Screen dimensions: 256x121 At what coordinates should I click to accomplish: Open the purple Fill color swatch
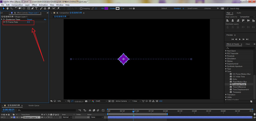coord(106,8)
